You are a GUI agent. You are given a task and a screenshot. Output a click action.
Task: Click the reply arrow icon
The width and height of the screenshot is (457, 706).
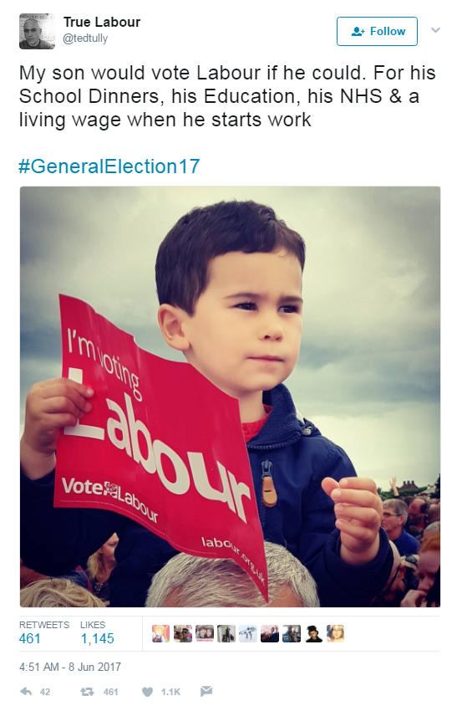tap(26, 691)
